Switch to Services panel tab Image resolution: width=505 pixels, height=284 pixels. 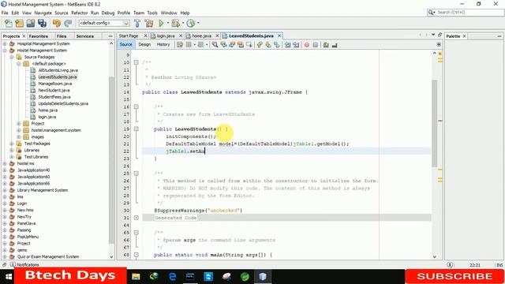tap(85, 36)
